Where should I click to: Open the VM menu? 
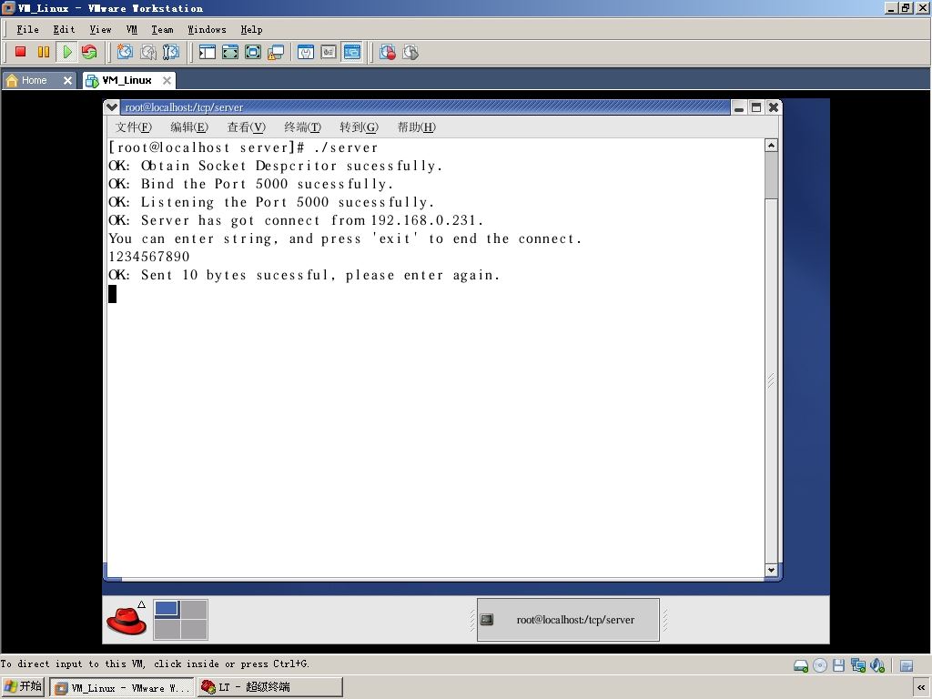132,30
